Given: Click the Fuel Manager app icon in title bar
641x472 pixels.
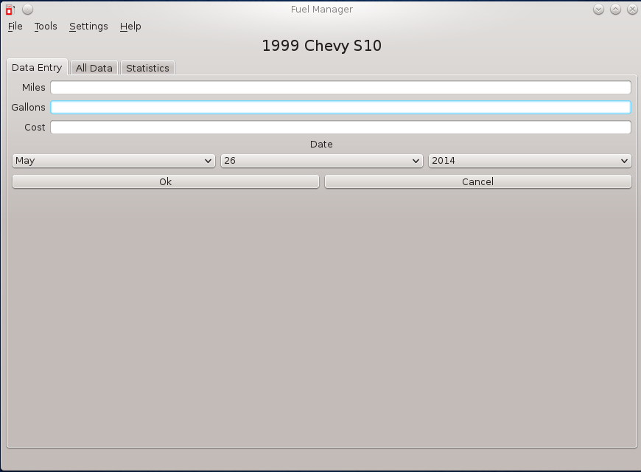Looking at the screenshot, I should click(x=10, y=10).
